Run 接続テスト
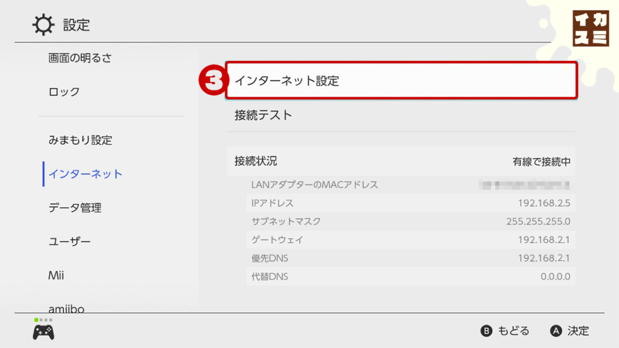Screen dimensions: 619x348 (401, 115)
